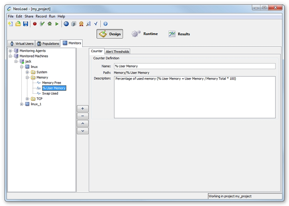Click the counter Name text field
This screenshot has width=289, height=206.
[194, 66]
